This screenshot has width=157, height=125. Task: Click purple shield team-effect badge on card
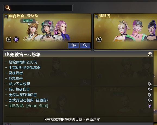16,39
